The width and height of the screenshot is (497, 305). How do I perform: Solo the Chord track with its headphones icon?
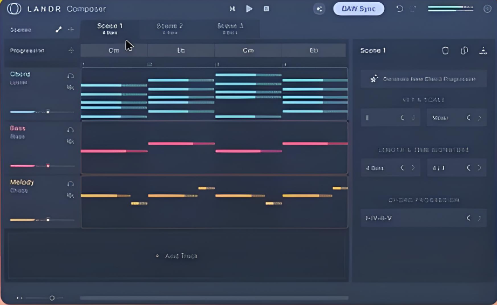pyautogui.click(x=70, y=76)
